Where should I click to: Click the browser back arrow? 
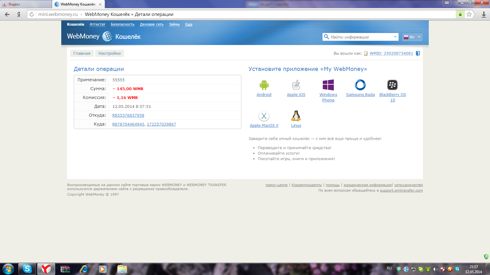pyautogui.click(x=7, y=14)
